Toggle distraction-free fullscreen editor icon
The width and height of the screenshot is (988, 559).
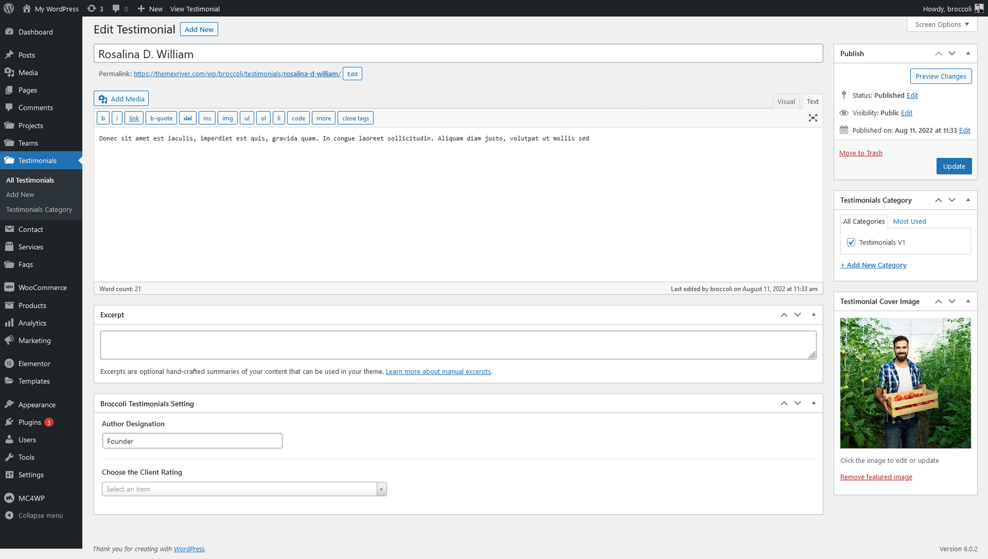click(x=813, y=118)
